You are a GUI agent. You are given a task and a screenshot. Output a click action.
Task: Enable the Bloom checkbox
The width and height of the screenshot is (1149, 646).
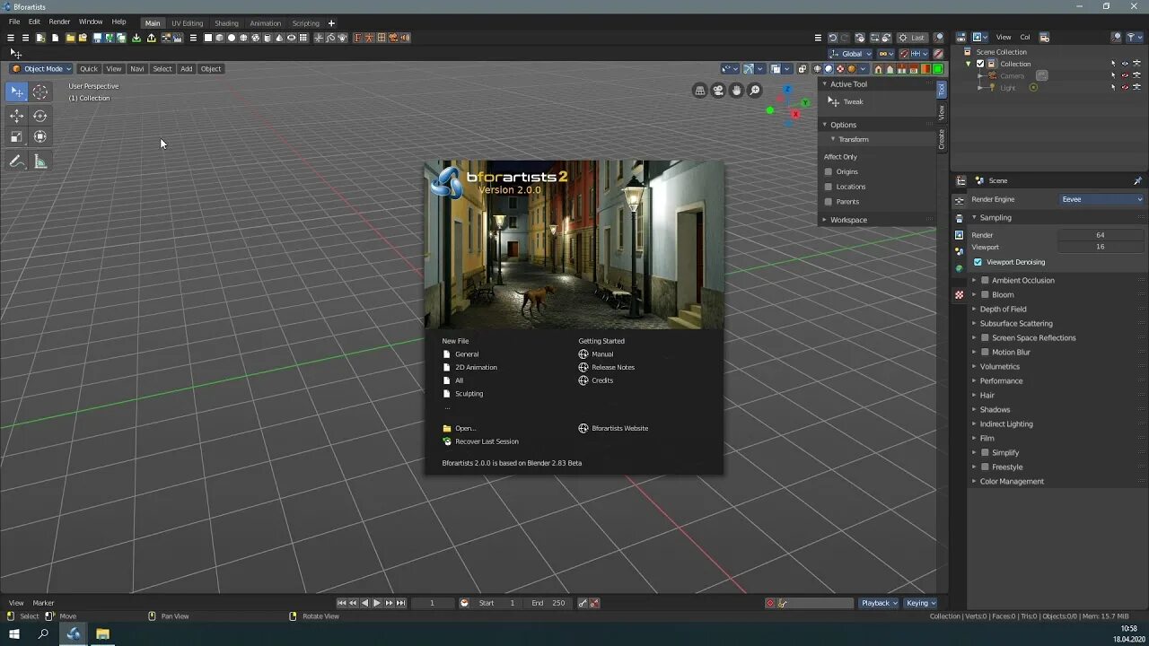(985, 294)
